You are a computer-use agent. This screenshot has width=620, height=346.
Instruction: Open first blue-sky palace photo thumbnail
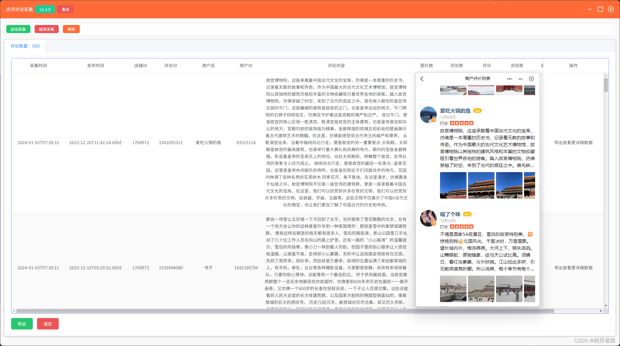tap(453, 185)
